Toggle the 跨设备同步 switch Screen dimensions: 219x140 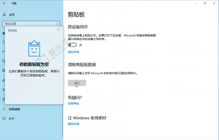[72, 45]
